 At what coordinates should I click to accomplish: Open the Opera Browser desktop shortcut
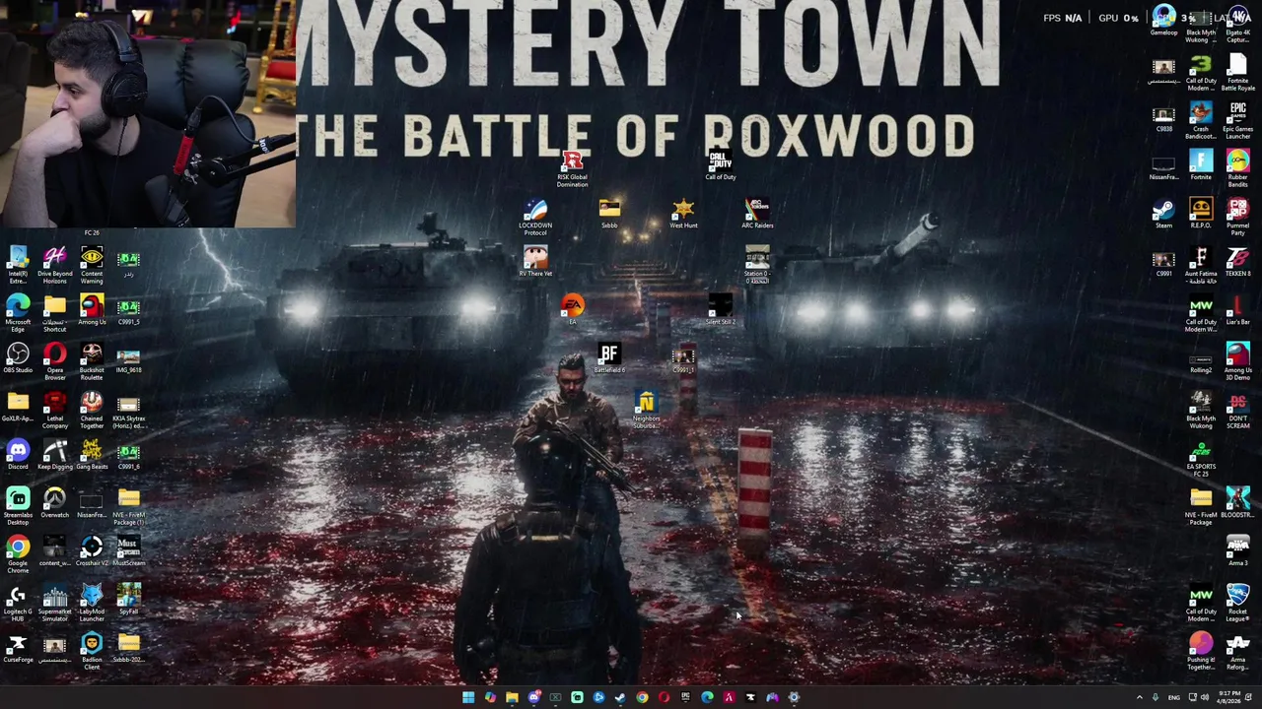(54, 362)
